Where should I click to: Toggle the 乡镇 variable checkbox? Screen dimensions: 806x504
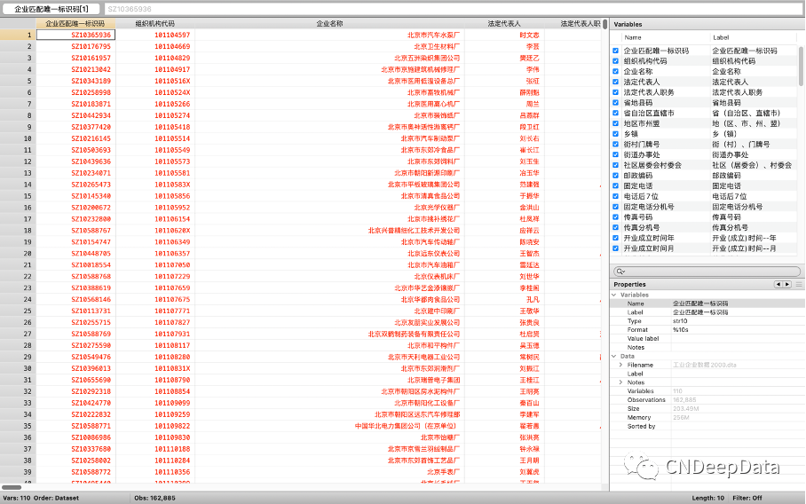(615, 134)
